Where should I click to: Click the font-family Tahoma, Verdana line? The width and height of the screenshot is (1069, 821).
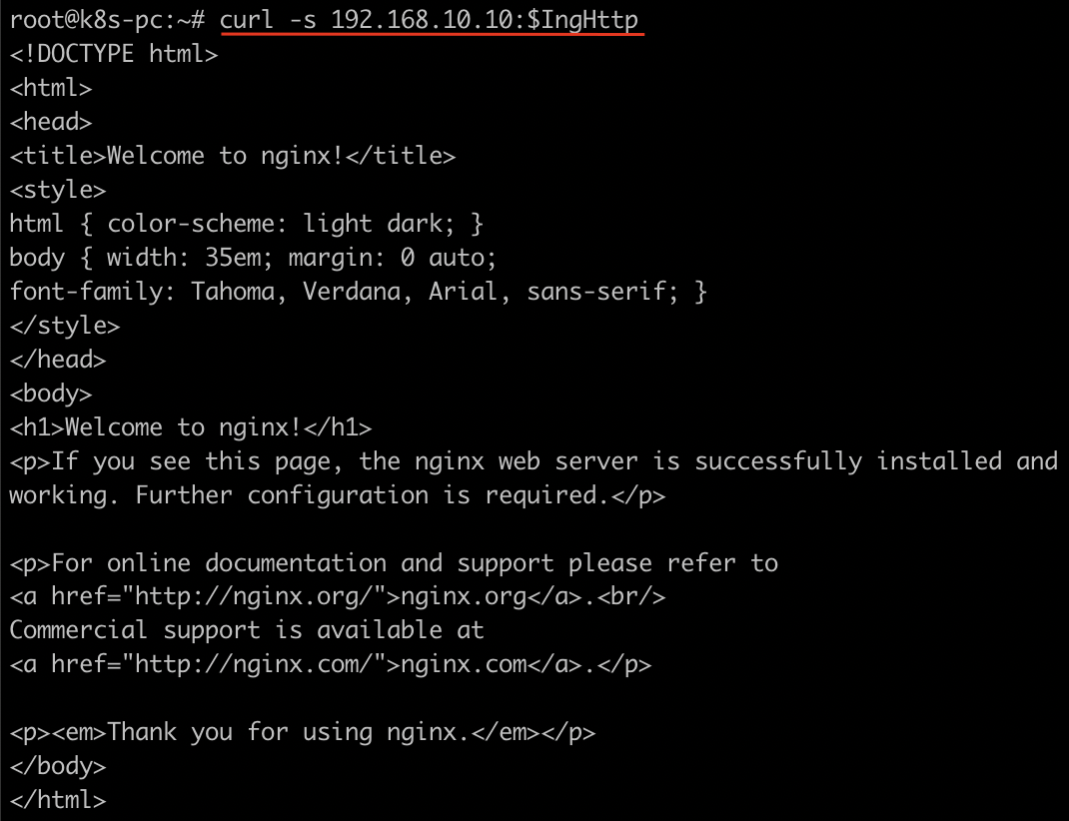click(x=358, y=292)
